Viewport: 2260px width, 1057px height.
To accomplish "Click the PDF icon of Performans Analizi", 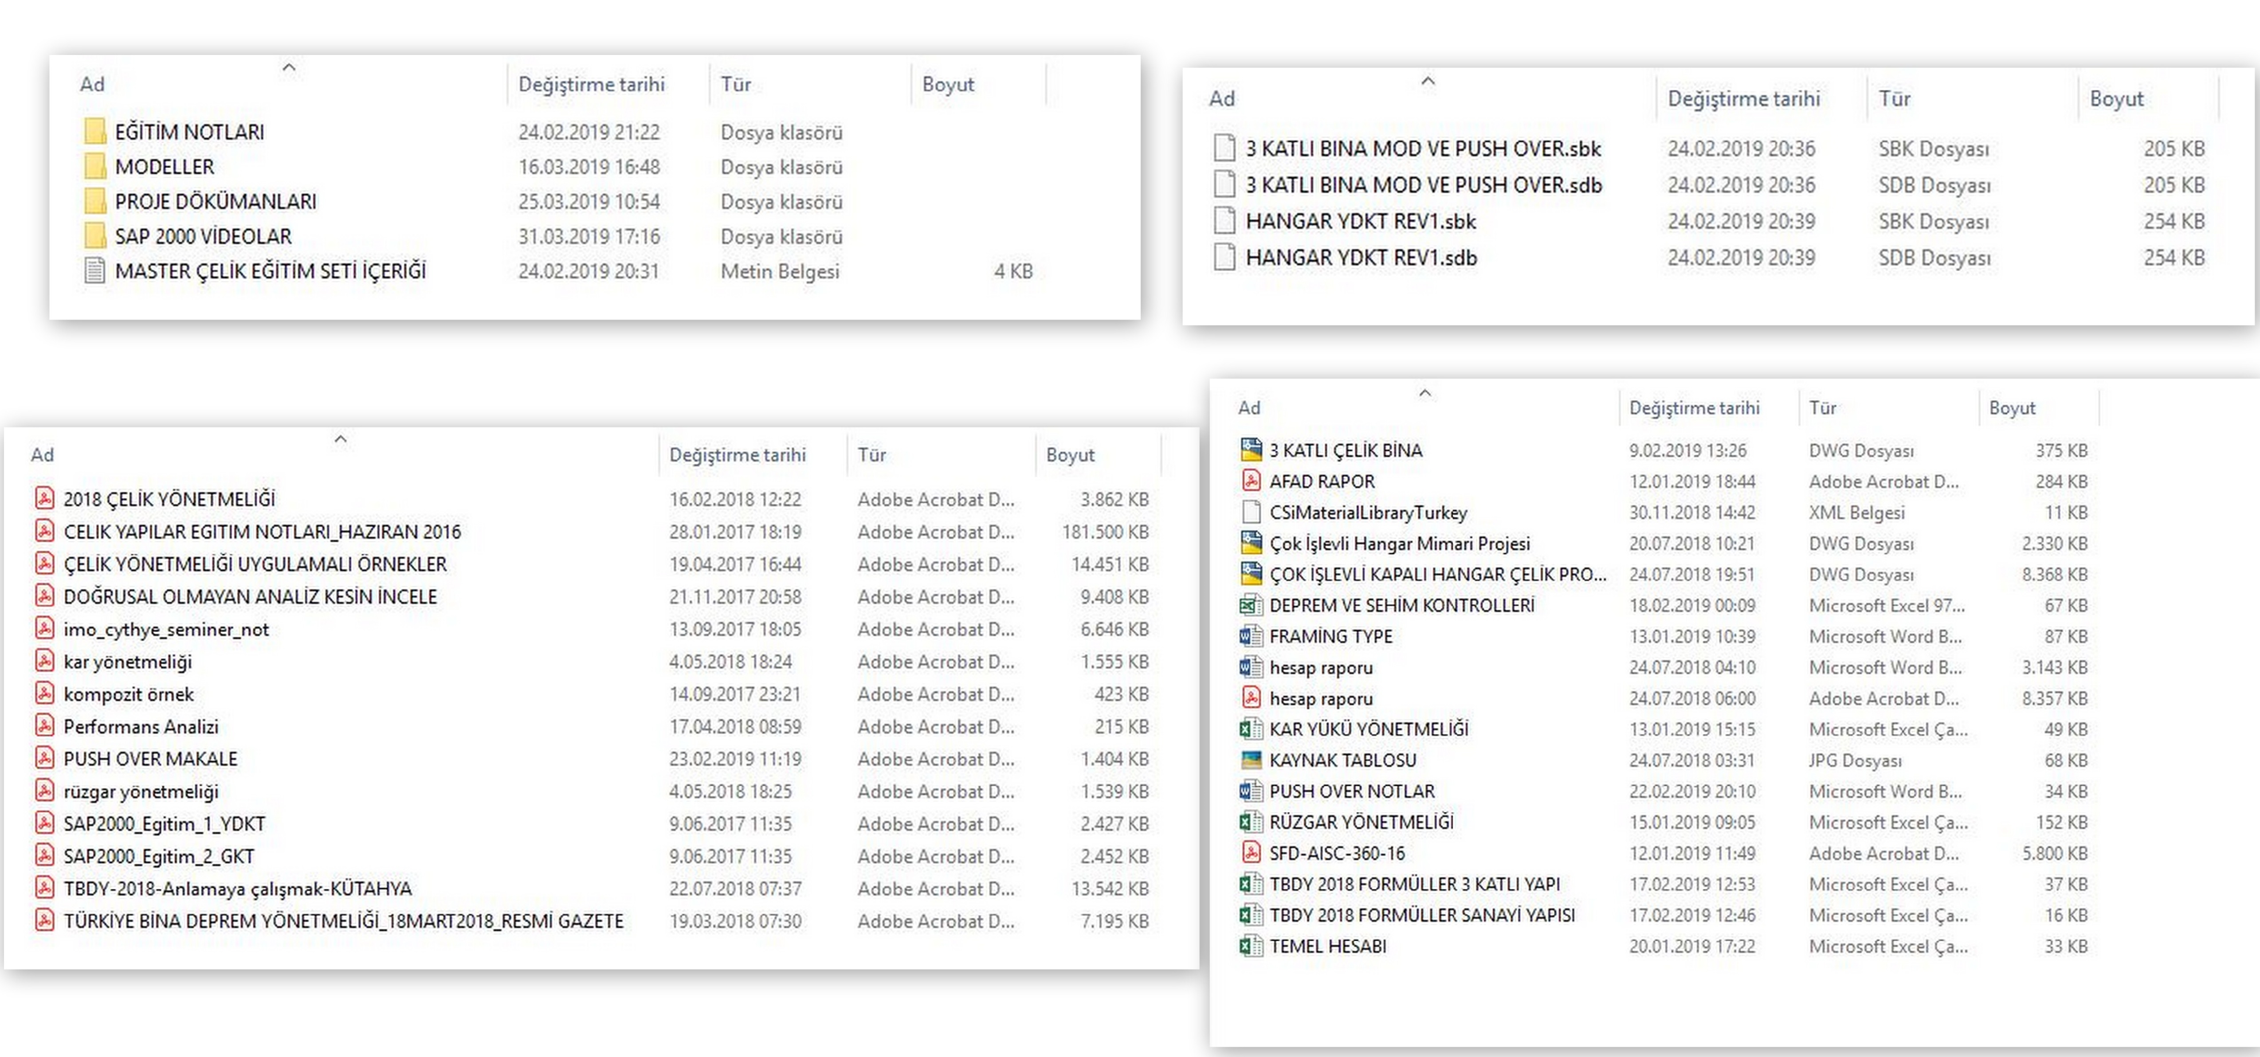I will (44, 725).
